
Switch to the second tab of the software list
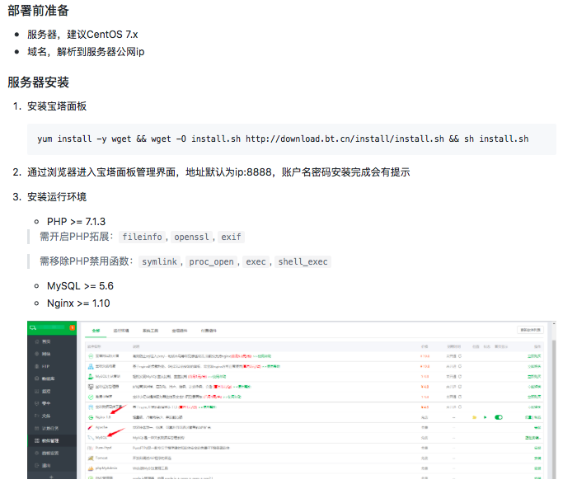(x=121, y=331)
